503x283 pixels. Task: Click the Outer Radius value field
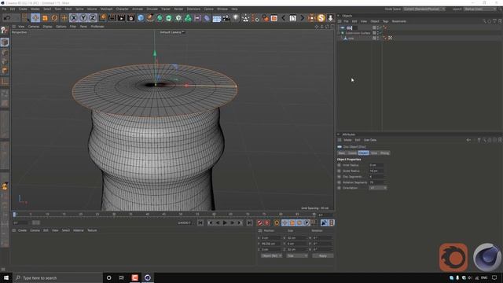(x=376, y=171)
